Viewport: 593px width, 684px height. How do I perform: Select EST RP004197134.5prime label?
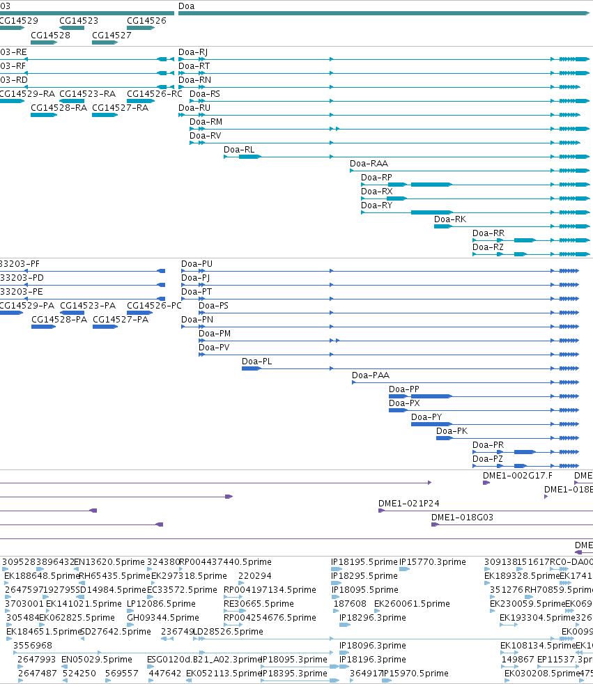click(270, 591)
